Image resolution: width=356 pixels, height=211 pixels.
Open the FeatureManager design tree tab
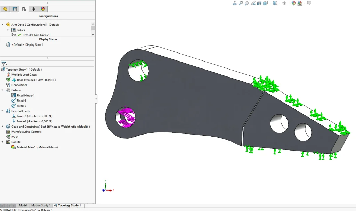pos(5,9)
